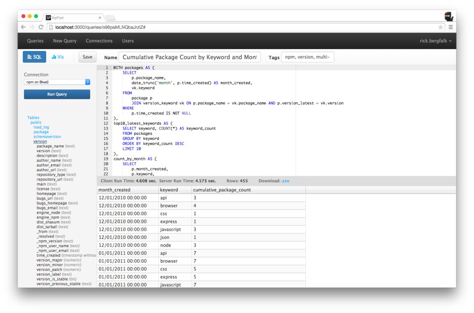
Task: Save the current query
Action: [87, 57]
